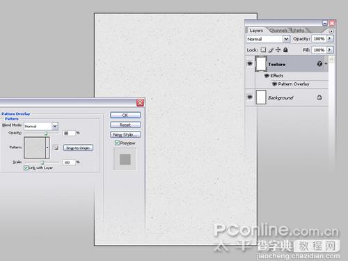Screen dimensions: 348x261
Task: Collapse the Texture layer effects list
Action: (x=326, y=63)
